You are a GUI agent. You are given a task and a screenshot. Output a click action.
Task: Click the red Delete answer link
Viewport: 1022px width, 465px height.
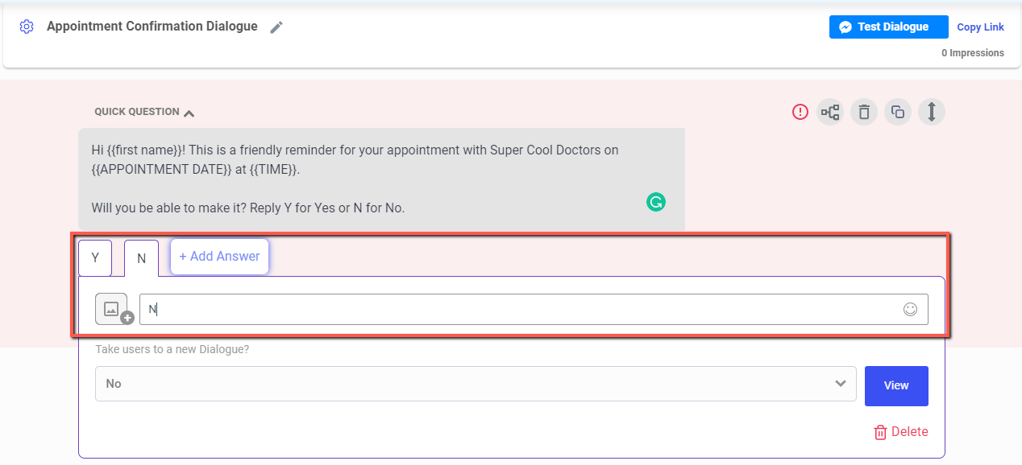coord(901,432)
